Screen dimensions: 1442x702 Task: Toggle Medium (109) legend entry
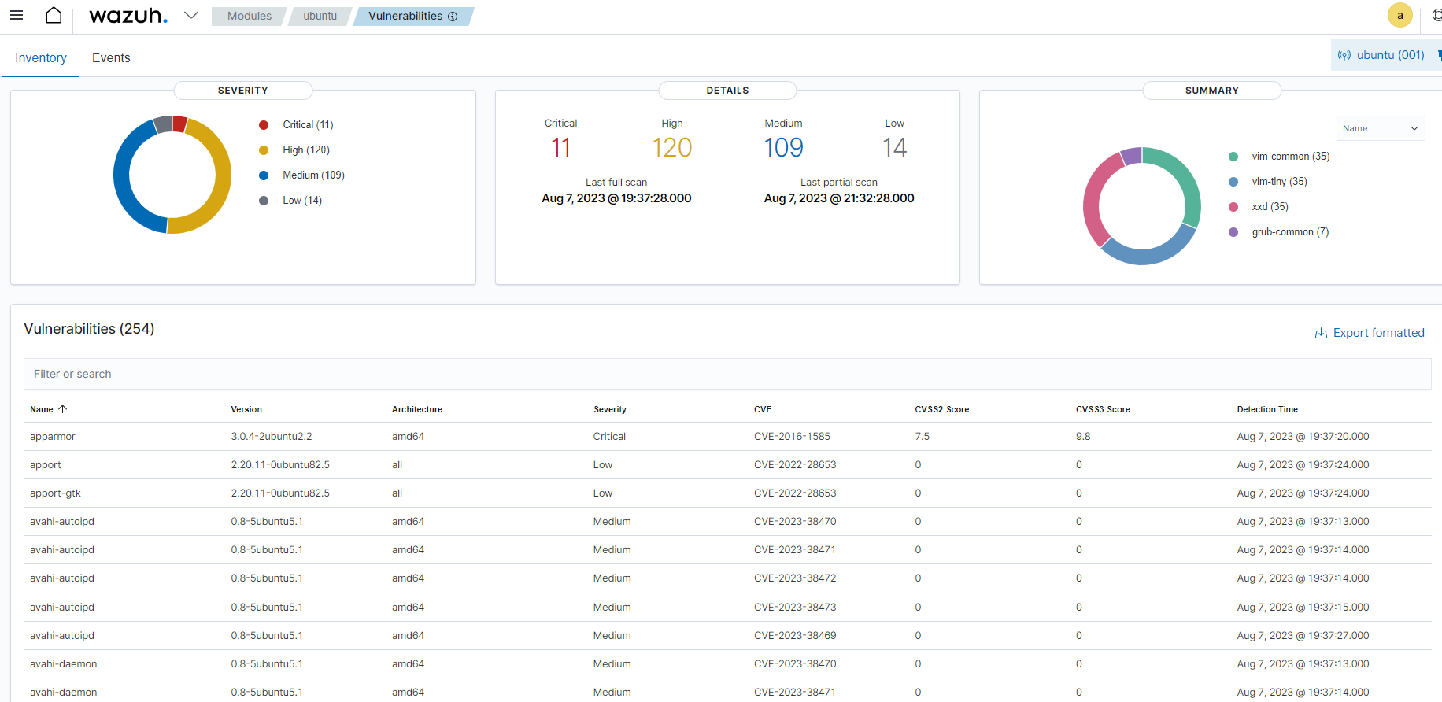[302, 175]
